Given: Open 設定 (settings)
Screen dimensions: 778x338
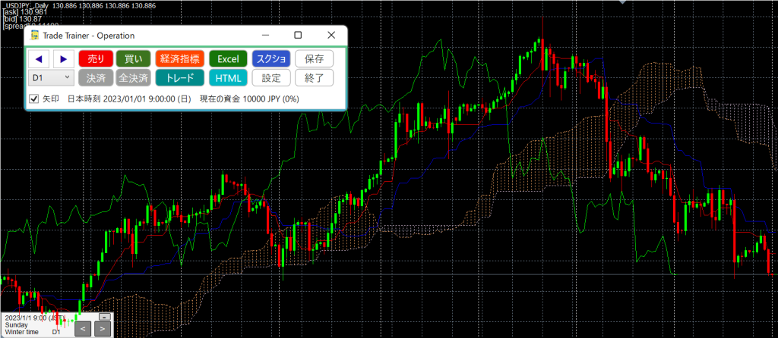Looking at the screenshot, I should pyautogui.click(x=271, y=77).
